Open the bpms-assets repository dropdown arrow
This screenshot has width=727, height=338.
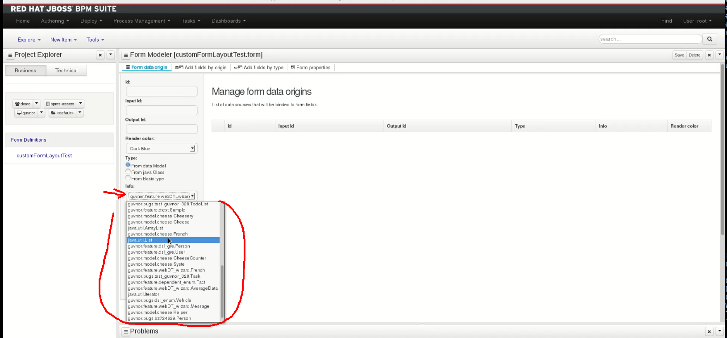[x=81, y=104]
